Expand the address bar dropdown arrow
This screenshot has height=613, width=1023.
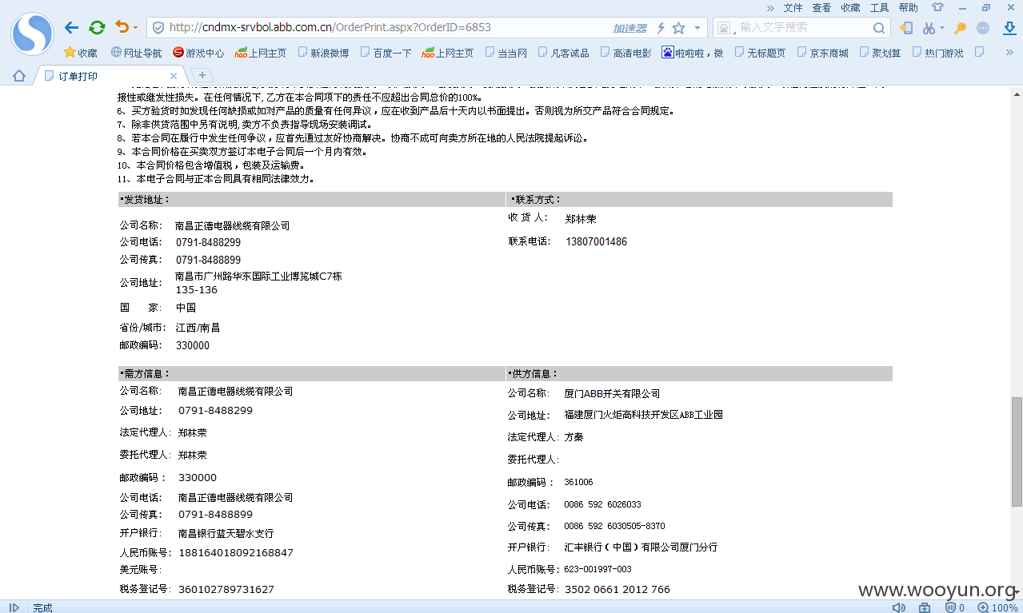click(697, 28)
